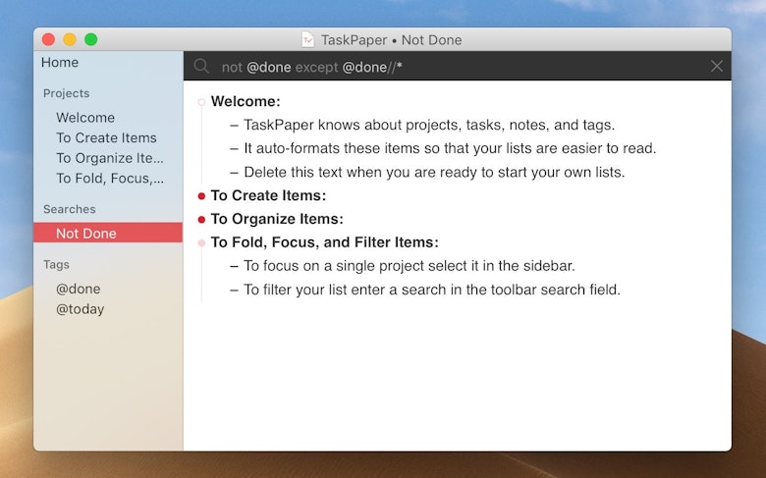Click the TaskPaper document icon in title bar
766x478 pixels.
(x=307, y=39)
